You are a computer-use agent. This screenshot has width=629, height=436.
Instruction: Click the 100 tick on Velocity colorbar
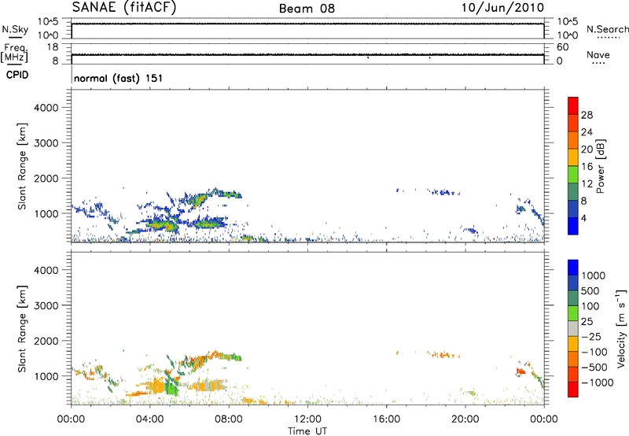coord(590,306)
